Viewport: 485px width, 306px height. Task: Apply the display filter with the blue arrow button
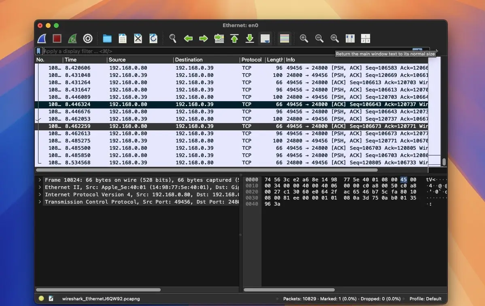[417, 50]
